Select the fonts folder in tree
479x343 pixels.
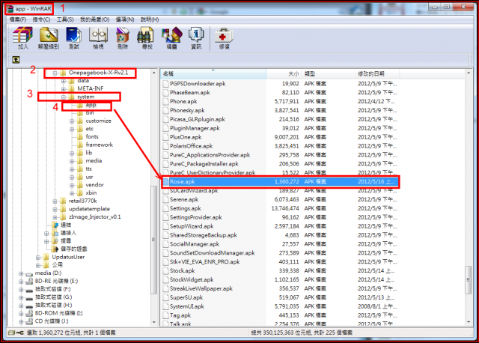point(92,136)
